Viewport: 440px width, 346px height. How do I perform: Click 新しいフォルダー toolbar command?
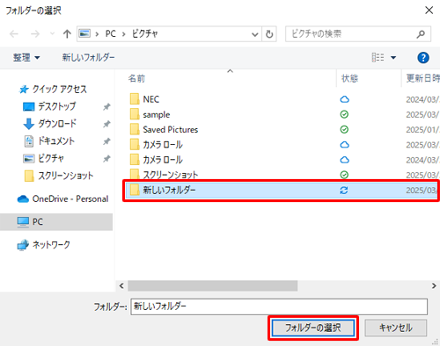pos(88,57)
